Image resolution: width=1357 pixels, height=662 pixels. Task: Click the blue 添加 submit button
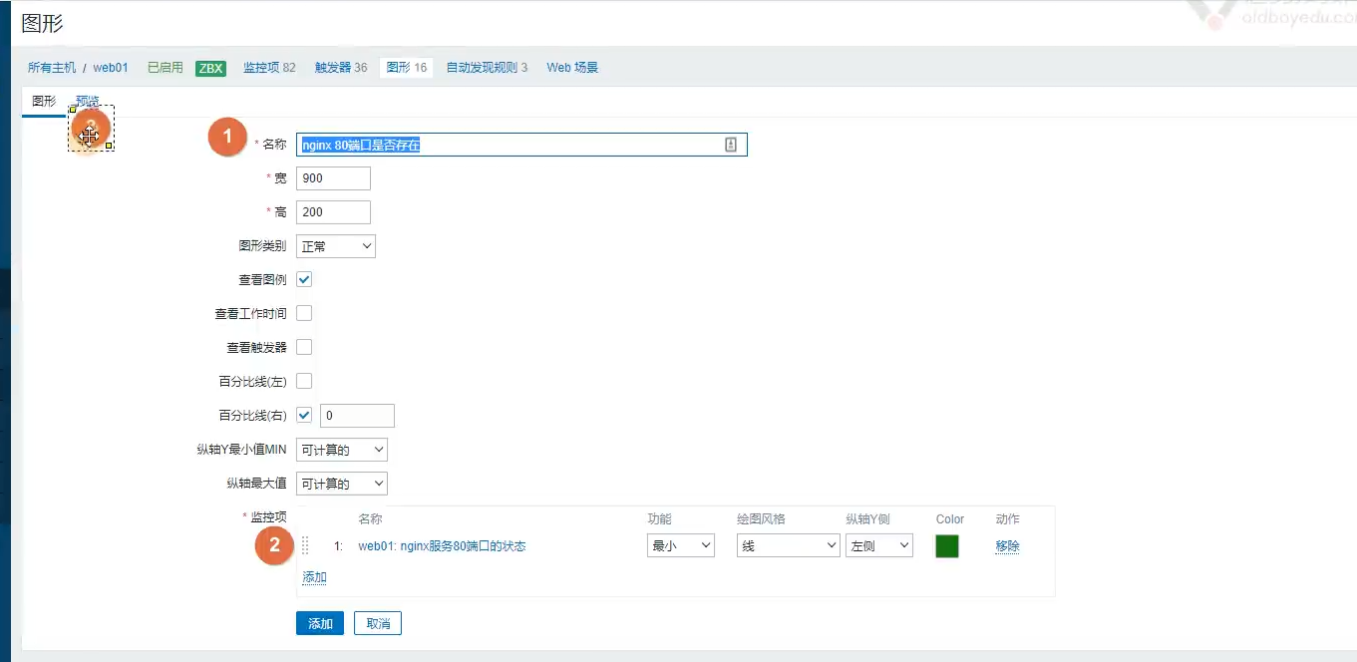tap(320, 623)
